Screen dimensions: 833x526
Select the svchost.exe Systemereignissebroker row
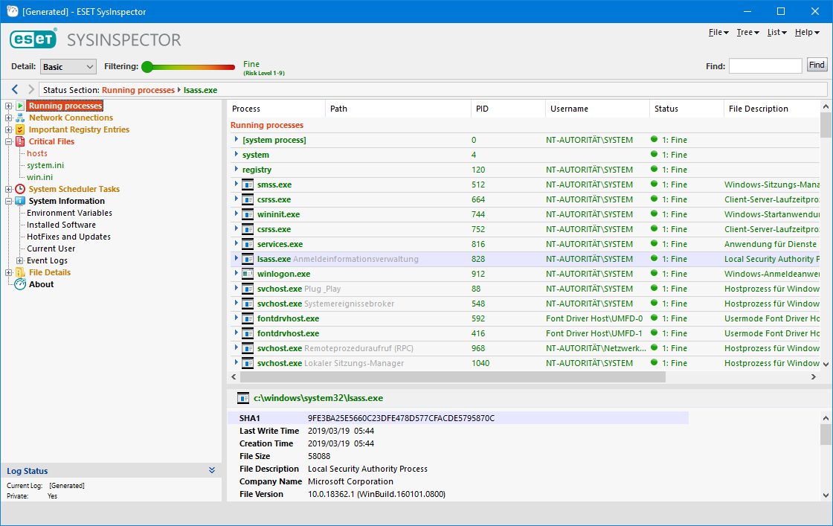click(524, 304)
